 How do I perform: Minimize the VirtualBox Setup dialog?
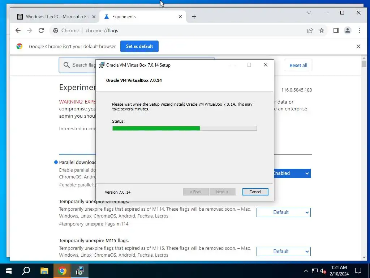233,65
